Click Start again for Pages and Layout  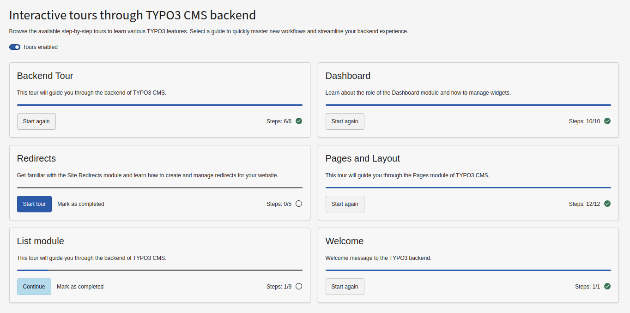[x=345, y=204]
